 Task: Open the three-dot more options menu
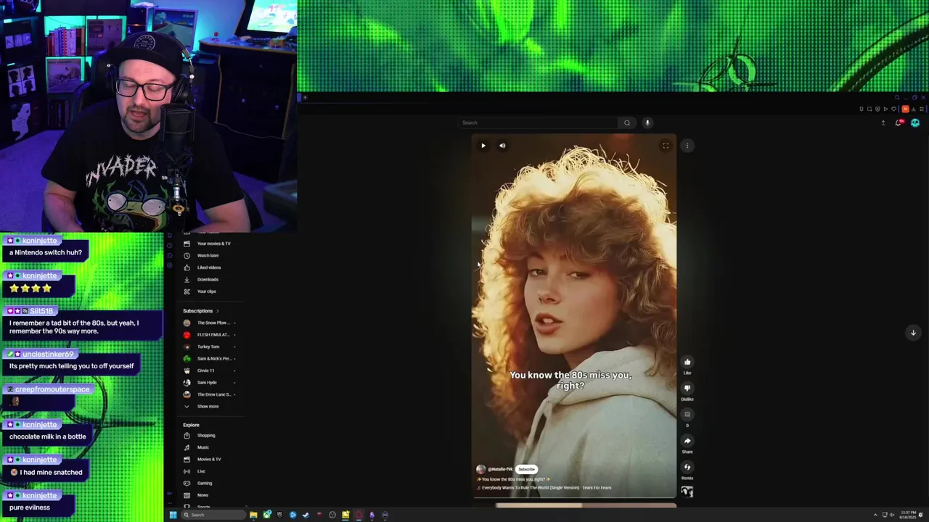point(687,146)
